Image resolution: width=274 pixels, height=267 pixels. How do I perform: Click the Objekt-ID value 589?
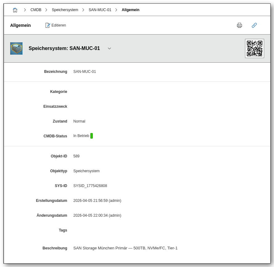pyautogui.click(x=76, y=156)
